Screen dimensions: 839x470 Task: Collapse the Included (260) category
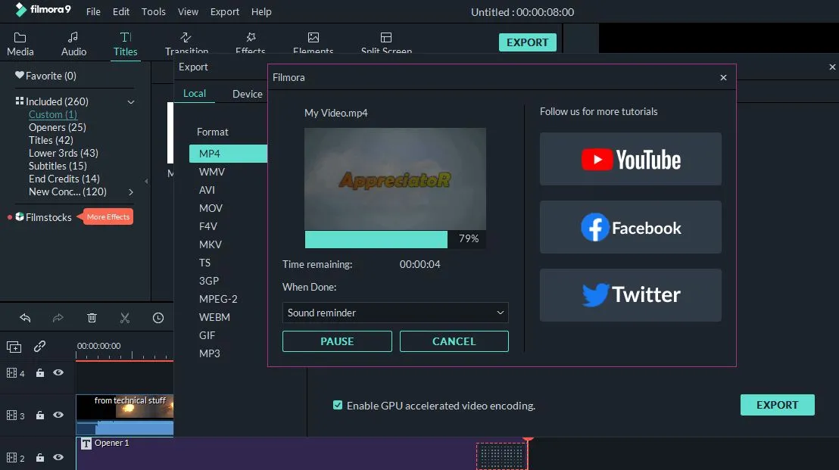(130, 101)
